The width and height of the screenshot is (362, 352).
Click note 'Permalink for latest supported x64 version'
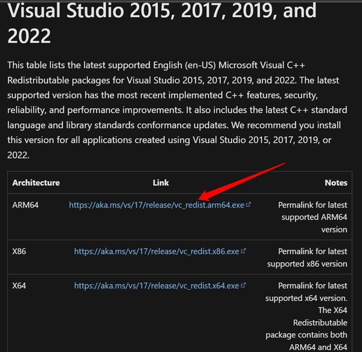coord(306,292)
